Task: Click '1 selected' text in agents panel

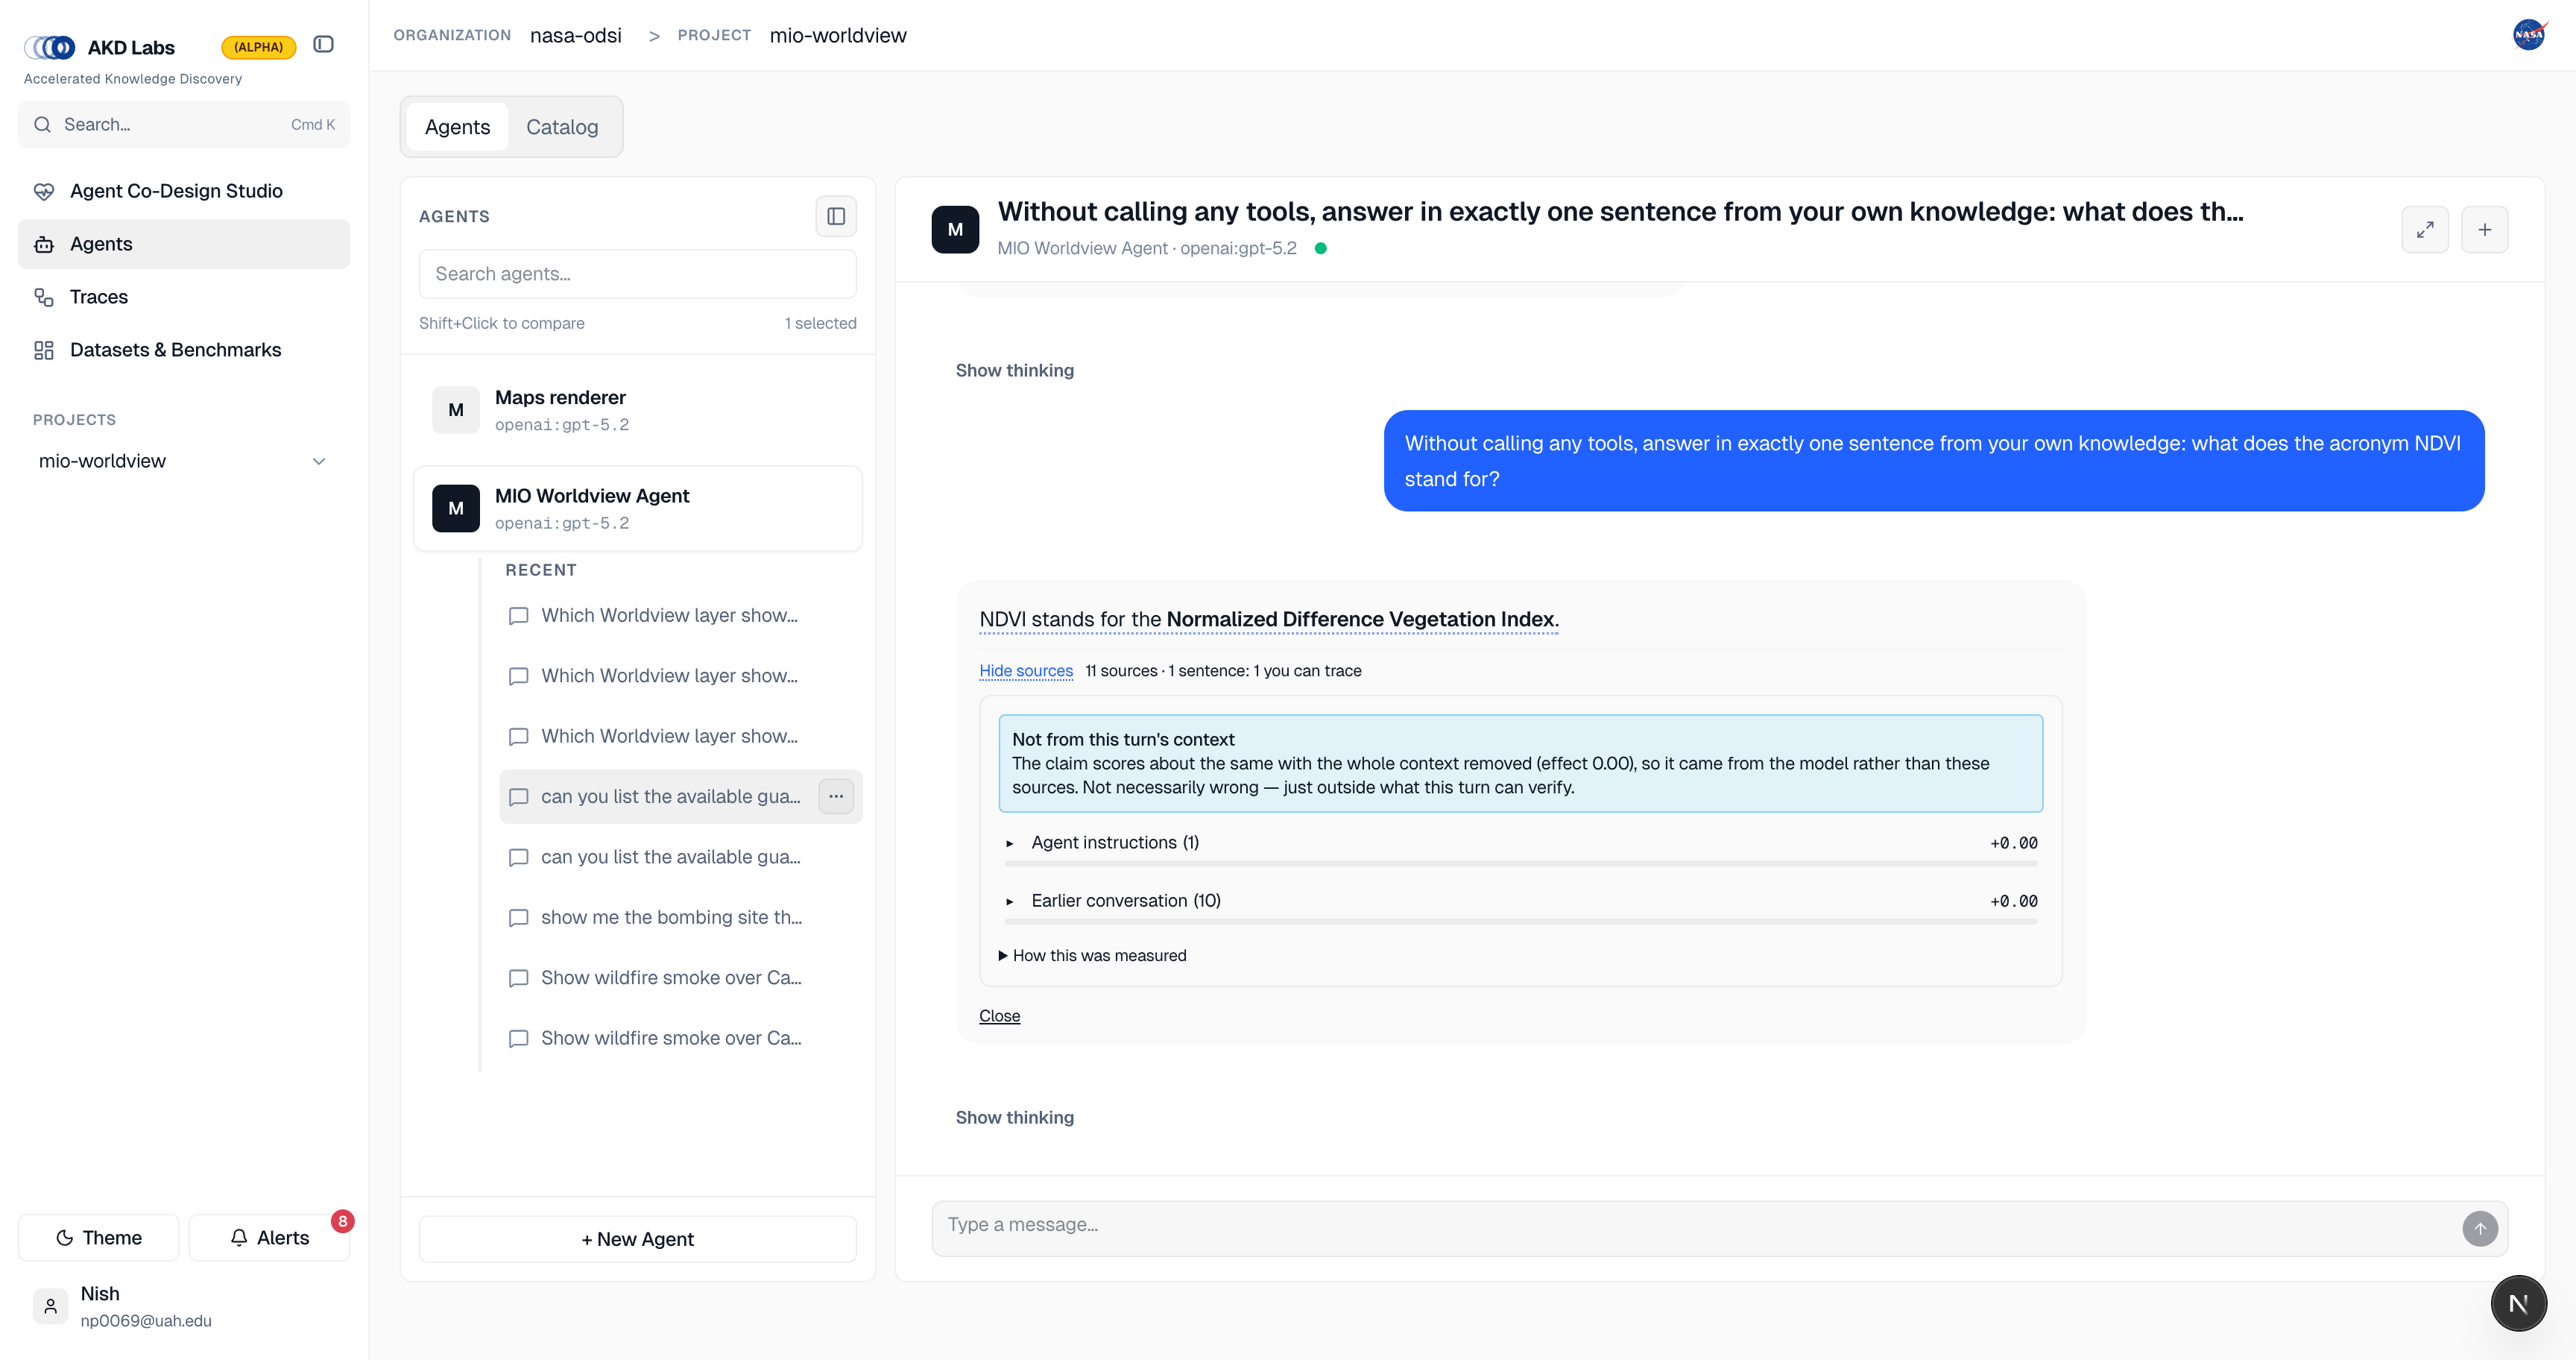Action: point(820,323)
